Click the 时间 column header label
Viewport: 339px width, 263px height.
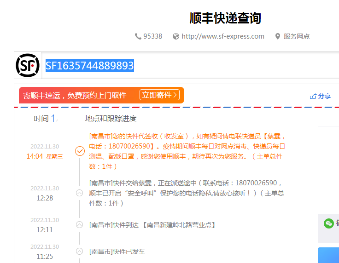pos(41,119)
